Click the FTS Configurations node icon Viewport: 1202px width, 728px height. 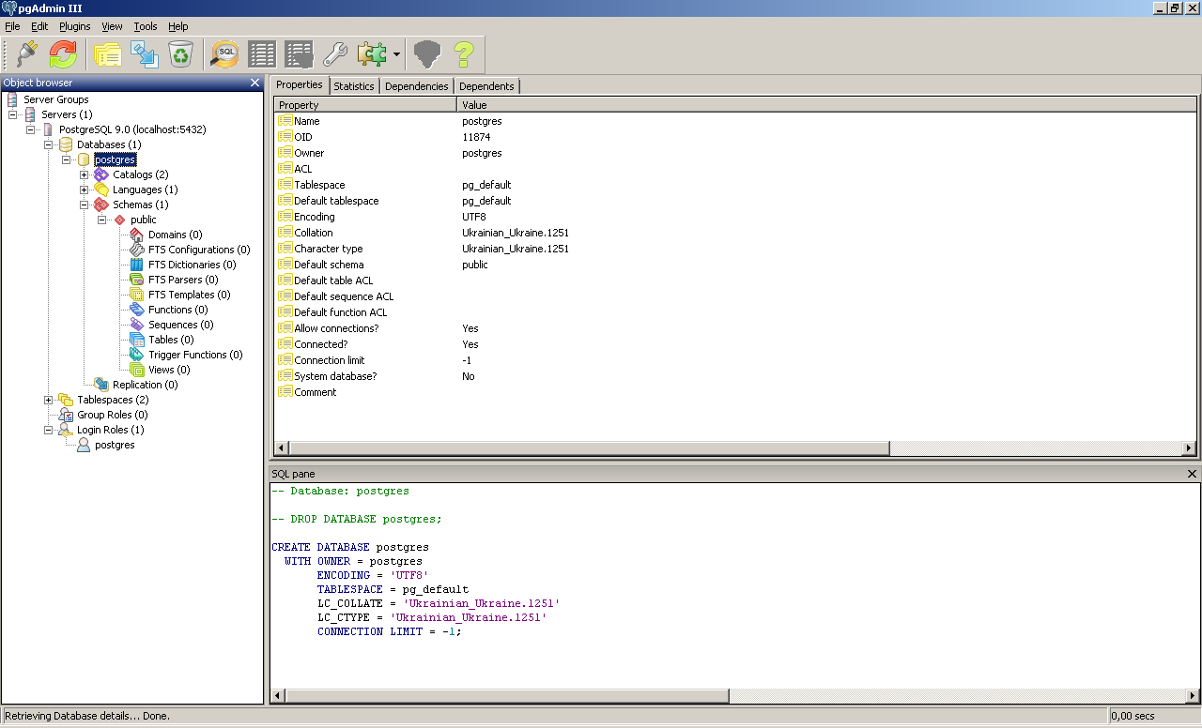[137, 250]
